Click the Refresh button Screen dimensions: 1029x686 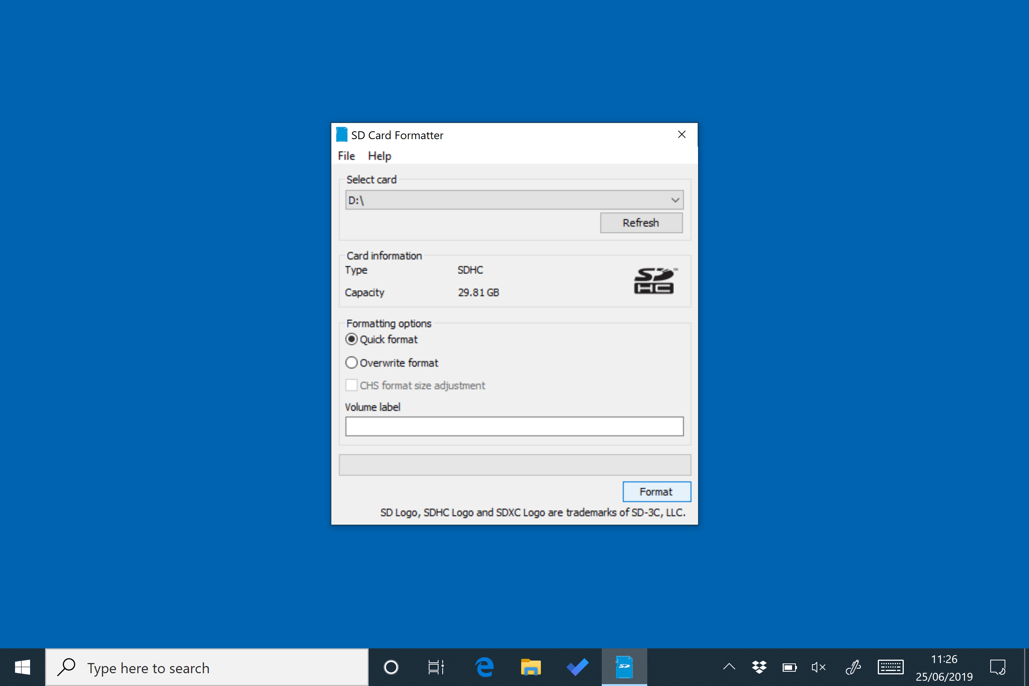point(642,222)
